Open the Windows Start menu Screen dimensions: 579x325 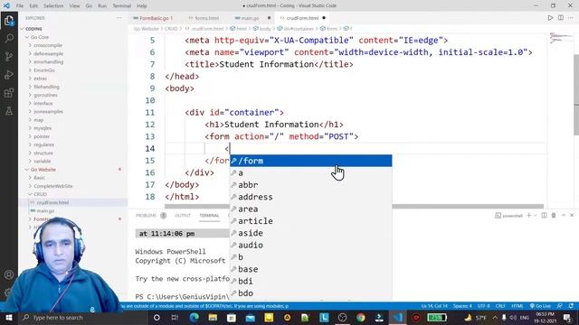(x=8, y=317)
